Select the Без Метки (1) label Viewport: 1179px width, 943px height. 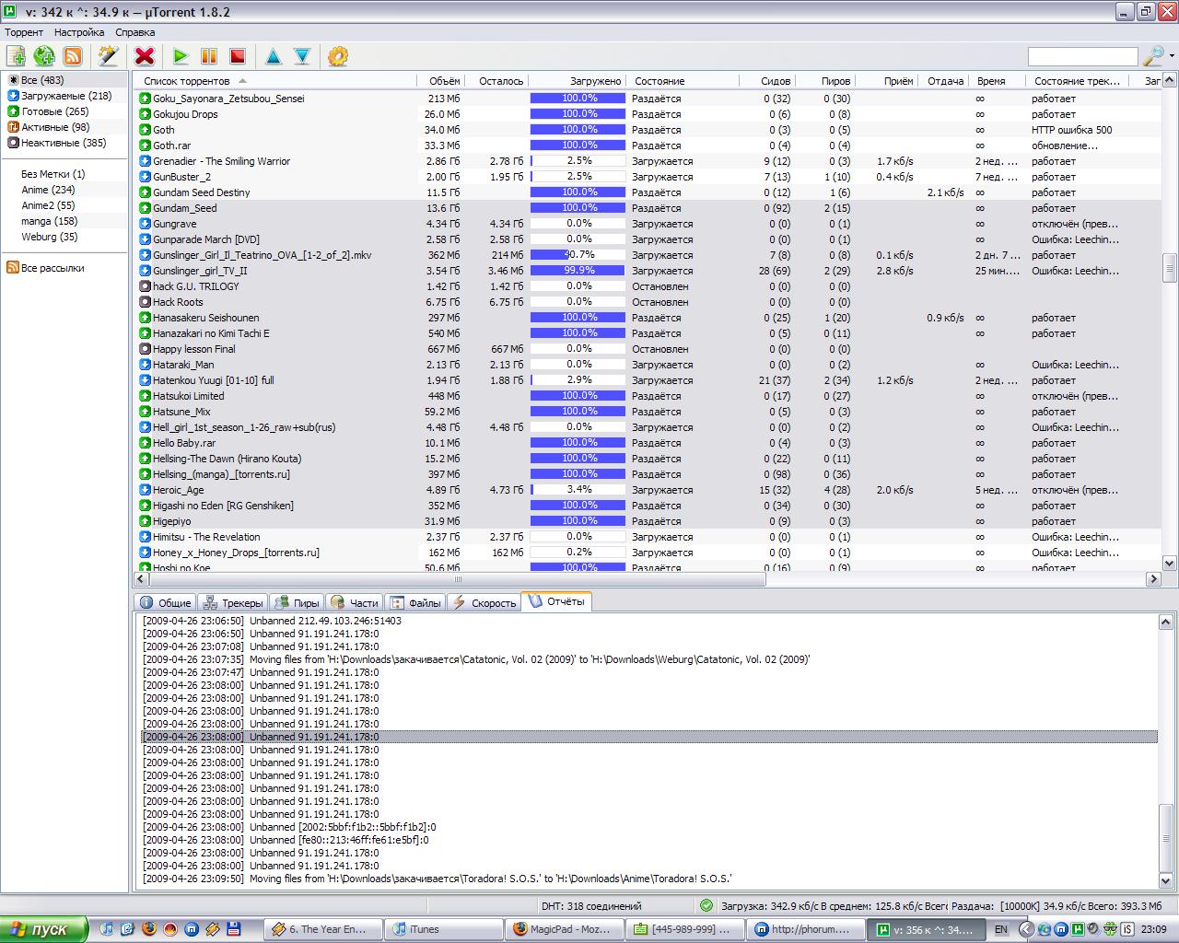click(53, 174)
